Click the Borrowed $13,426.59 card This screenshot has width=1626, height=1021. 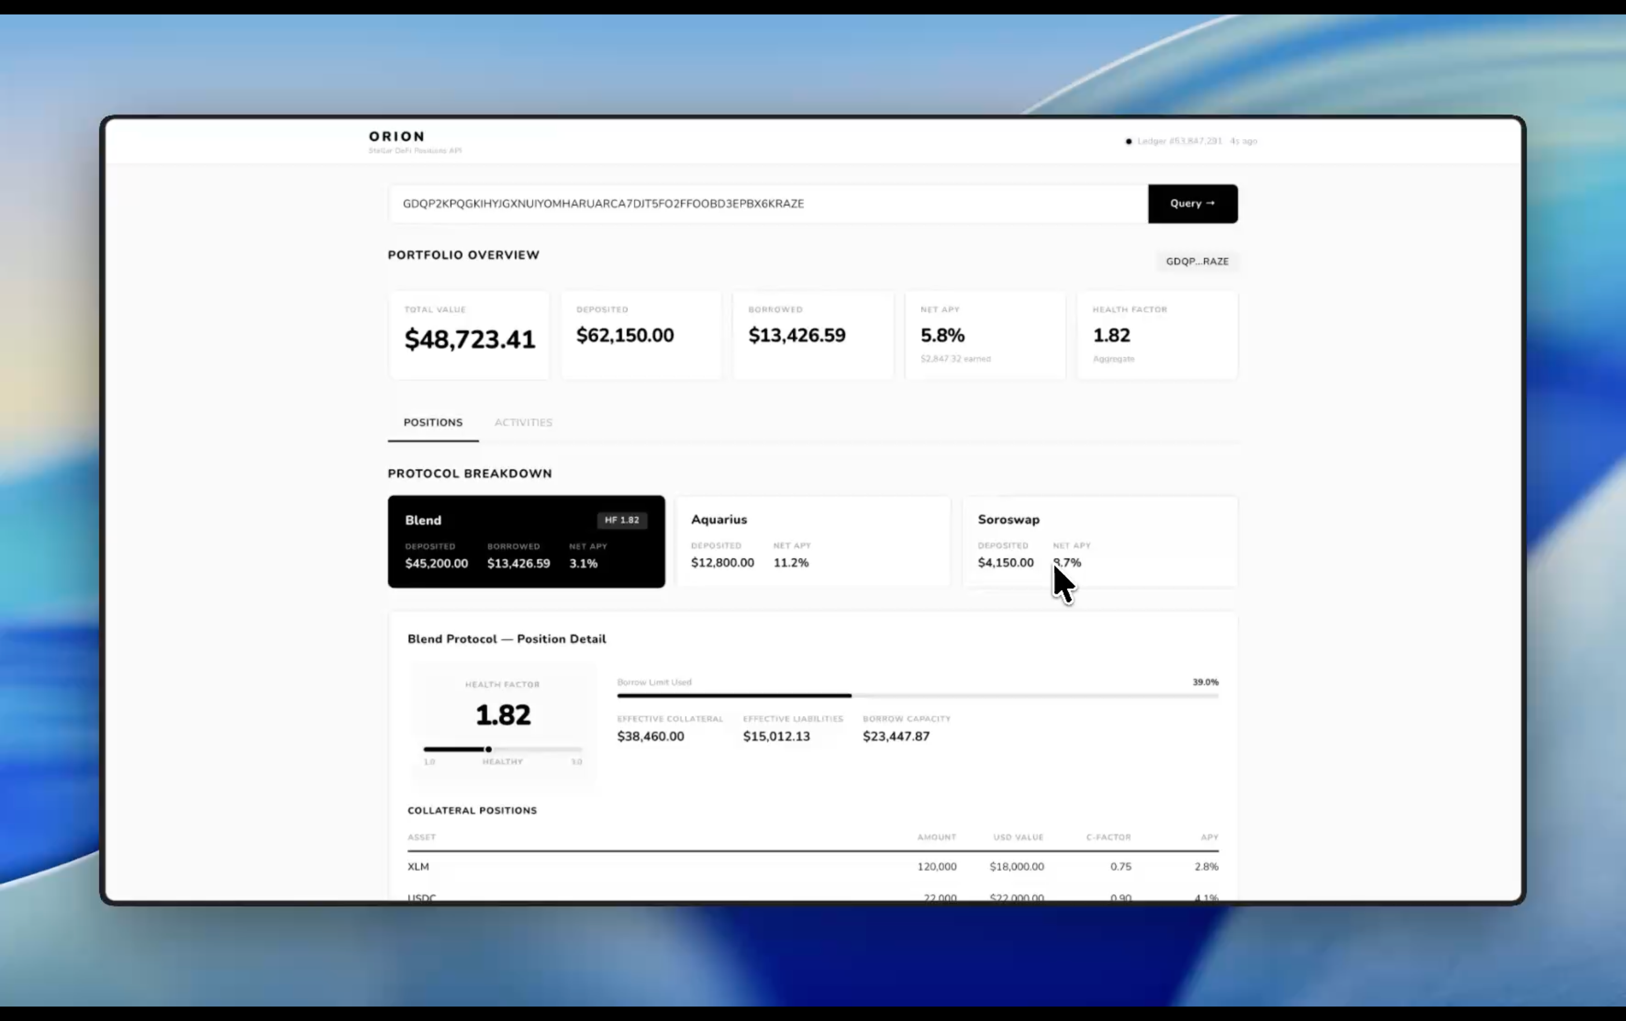tap(813, 335)
